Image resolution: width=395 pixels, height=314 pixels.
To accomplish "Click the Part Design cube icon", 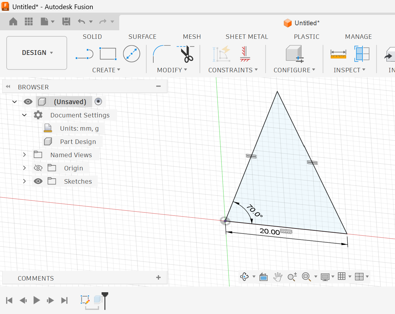I will pyautogui.click(x=48, y=141).
